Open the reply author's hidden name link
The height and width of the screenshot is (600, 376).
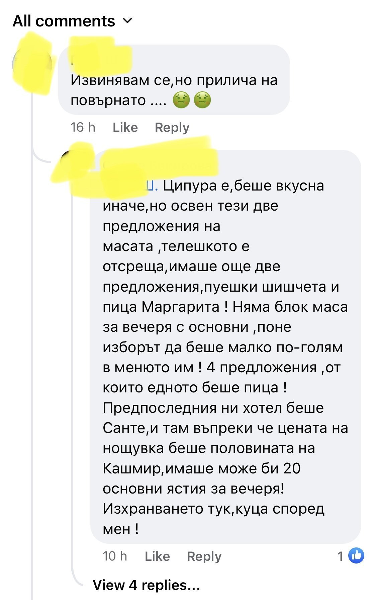(157, 165)
